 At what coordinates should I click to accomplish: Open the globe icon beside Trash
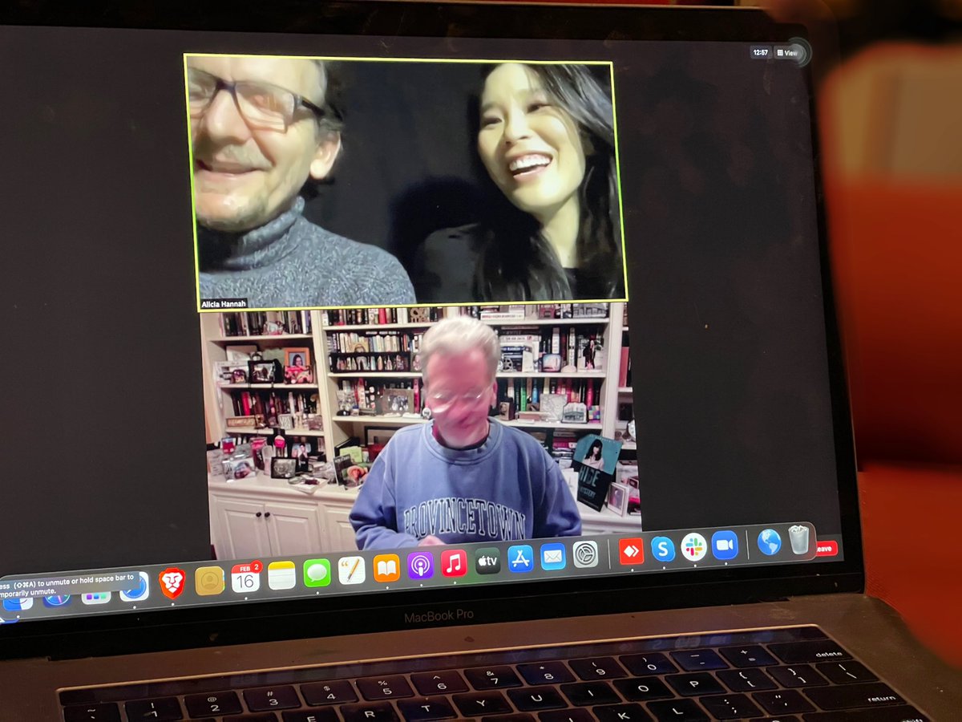769,542
